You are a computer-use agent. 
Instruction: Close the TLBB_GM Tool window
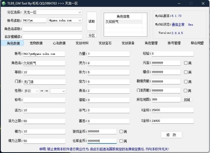click(203, 3)
